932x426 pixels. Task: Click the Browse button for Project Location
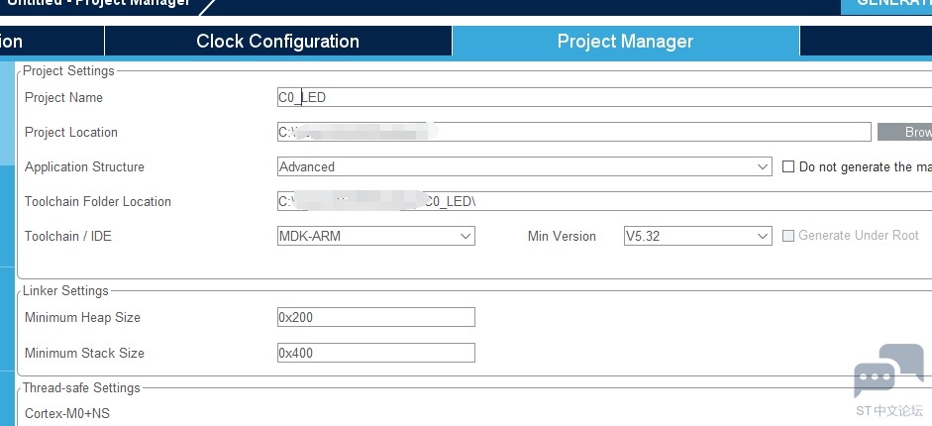(x=904, y=132)
